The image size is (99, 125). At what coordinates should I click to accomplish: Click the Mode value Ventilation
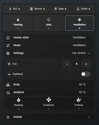(79, 45)
